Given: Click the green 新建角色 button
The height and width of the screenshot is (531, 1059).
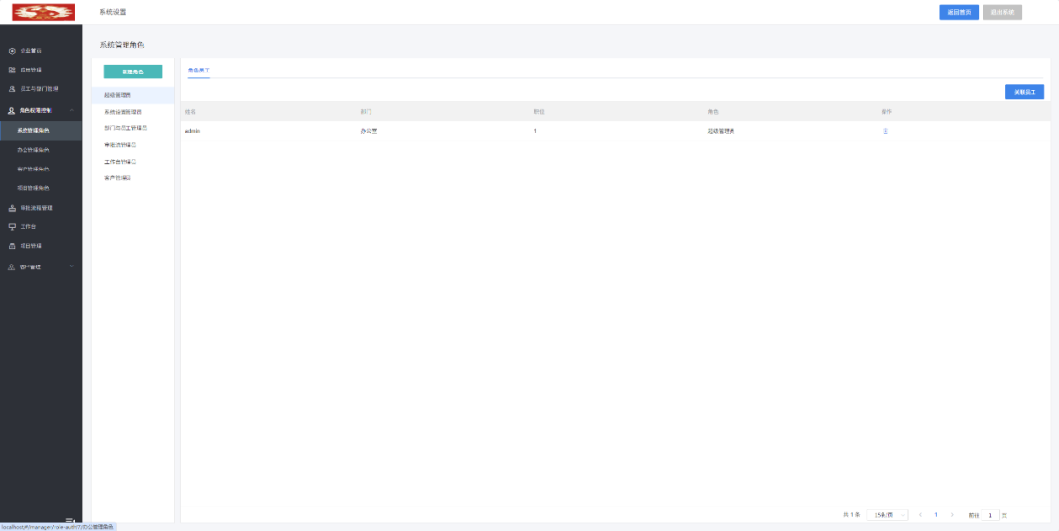Looking at the screenshot, I should coord(132,72).
